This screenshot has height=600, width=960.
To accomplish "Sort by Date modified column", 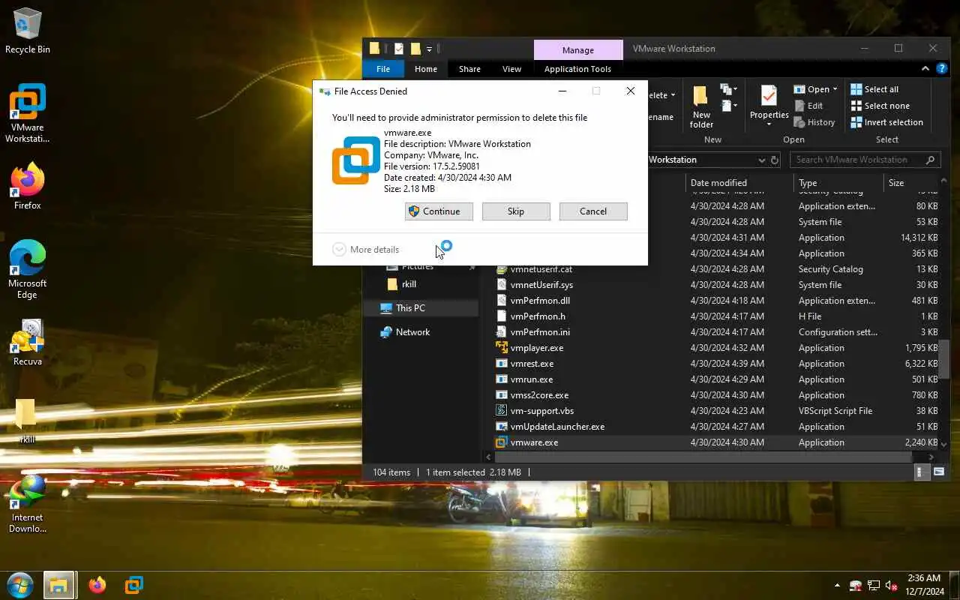I will coord(739,183).
